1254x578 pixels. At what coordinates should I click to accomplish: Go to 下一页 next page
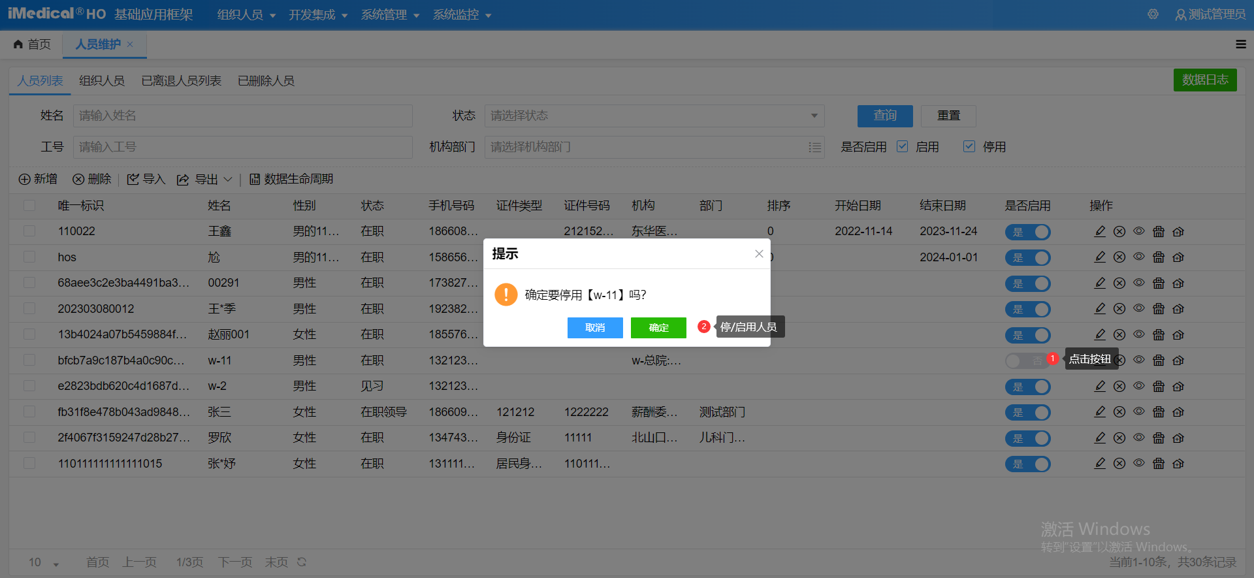coord(235,562)
